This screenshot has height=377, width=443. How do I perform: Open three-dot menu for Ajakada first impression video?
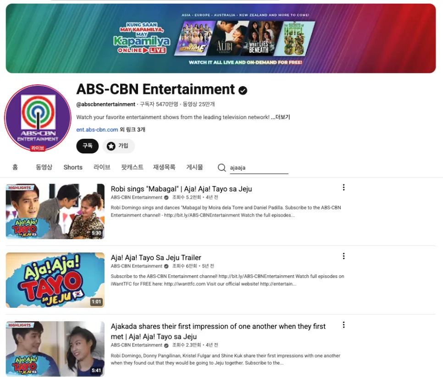click(343, 325)
